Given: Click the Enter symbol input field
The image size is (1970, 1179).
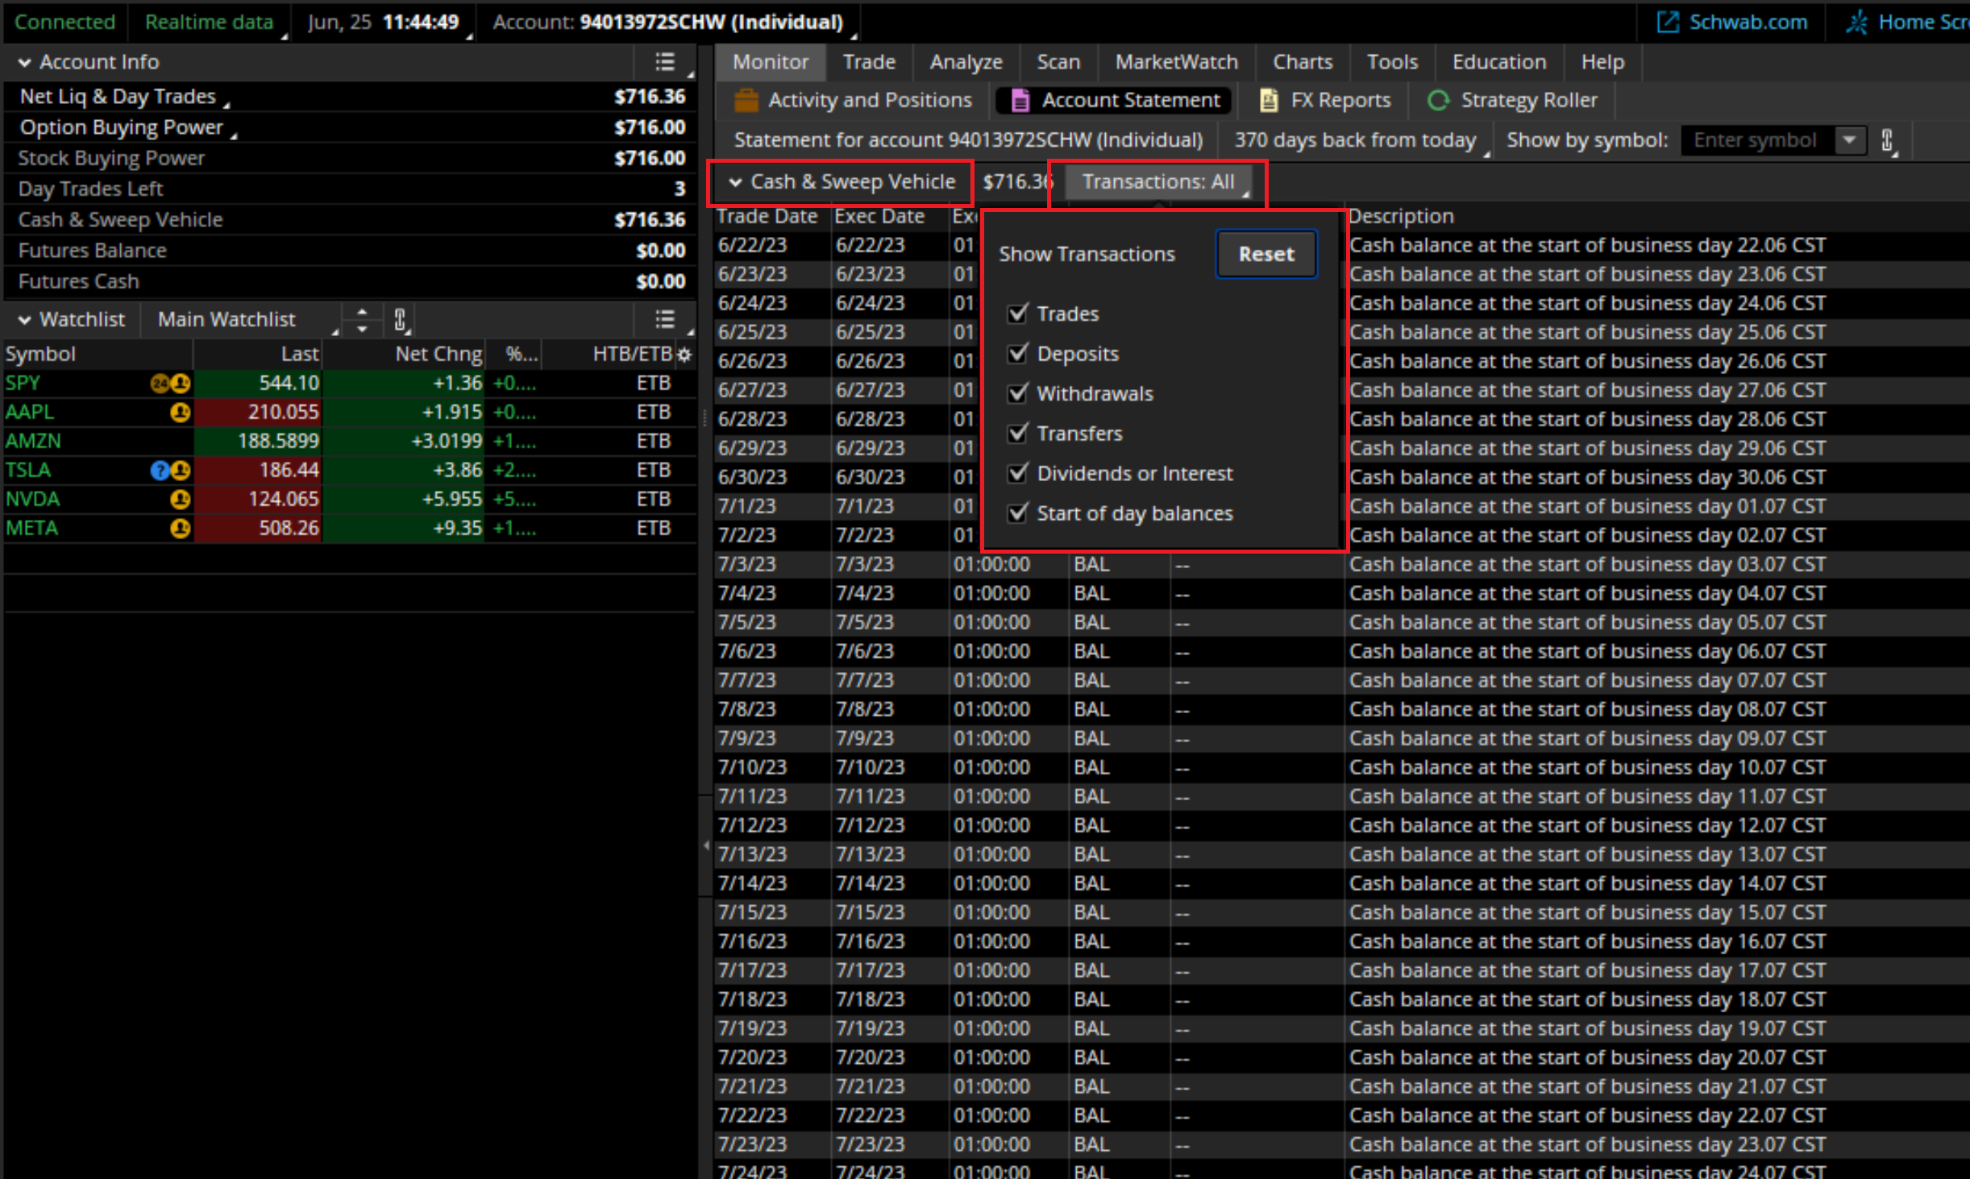Looking at the screenshot, I should tap(1756, 140).
